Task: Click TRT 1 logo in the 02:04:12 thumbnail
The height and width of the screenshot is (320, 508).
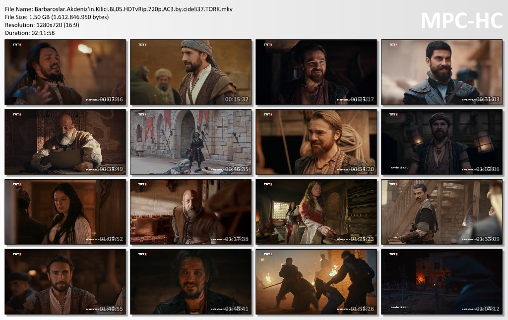Action: click(393, 254)
